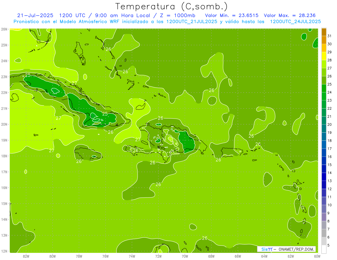Click the '25' contour label over eastern Cuba
The image size is (337, 260).
[105, 114]
